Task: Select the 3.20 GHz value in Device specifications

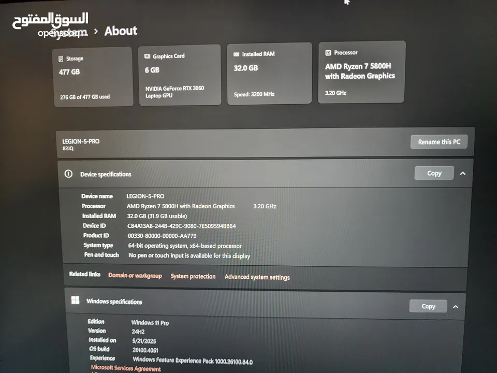Action: pos(265,206)
